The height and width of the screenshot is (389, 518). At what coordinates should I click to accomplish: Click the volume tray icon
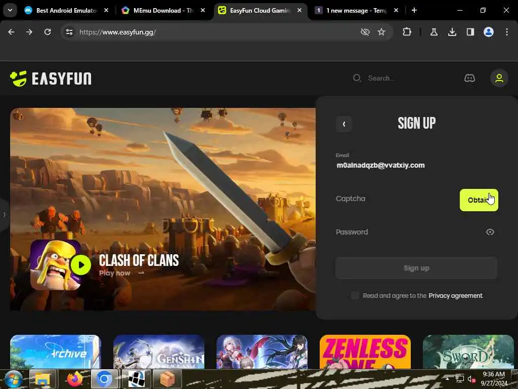point(470,379)
